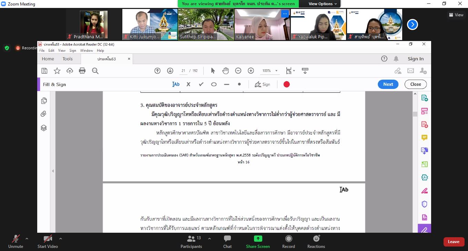The image size is (468, 251).
Task: Open page thumbnails panel
Action: tap(44, 101)
